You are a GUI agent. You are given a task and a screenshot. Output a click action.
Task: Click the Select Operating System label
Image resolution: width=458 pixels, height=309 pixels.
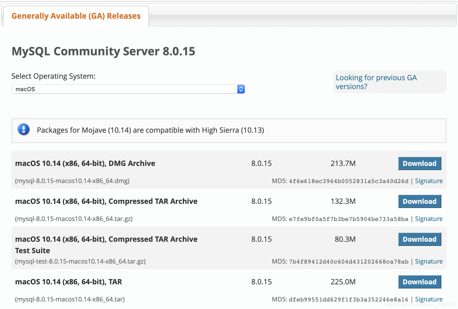53,76
